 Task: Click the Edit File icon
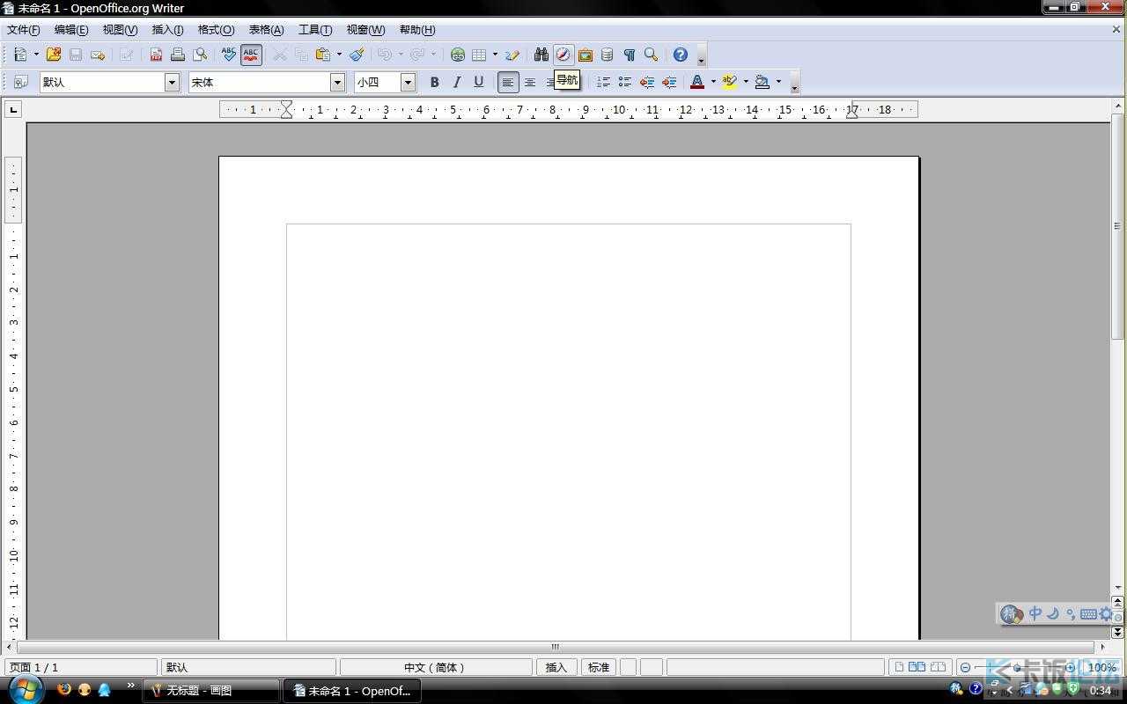(127, 55)
